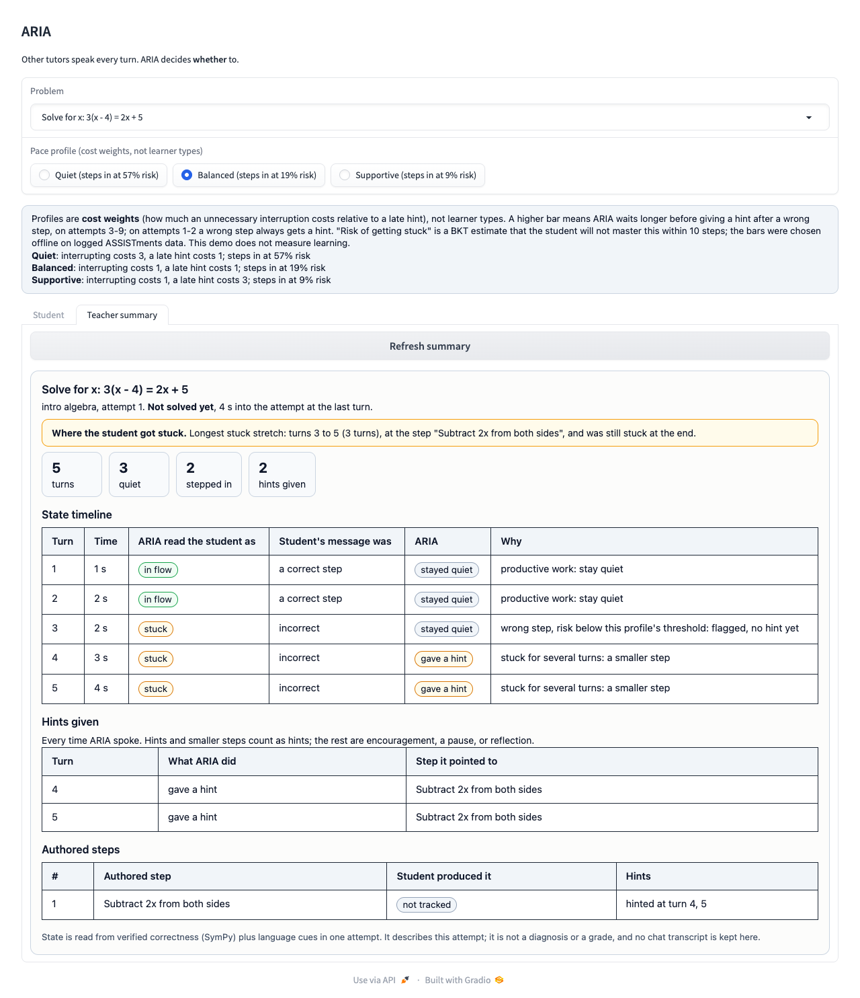Switch to the Student tab
The image size is (860, 998).
pos(48,315)
